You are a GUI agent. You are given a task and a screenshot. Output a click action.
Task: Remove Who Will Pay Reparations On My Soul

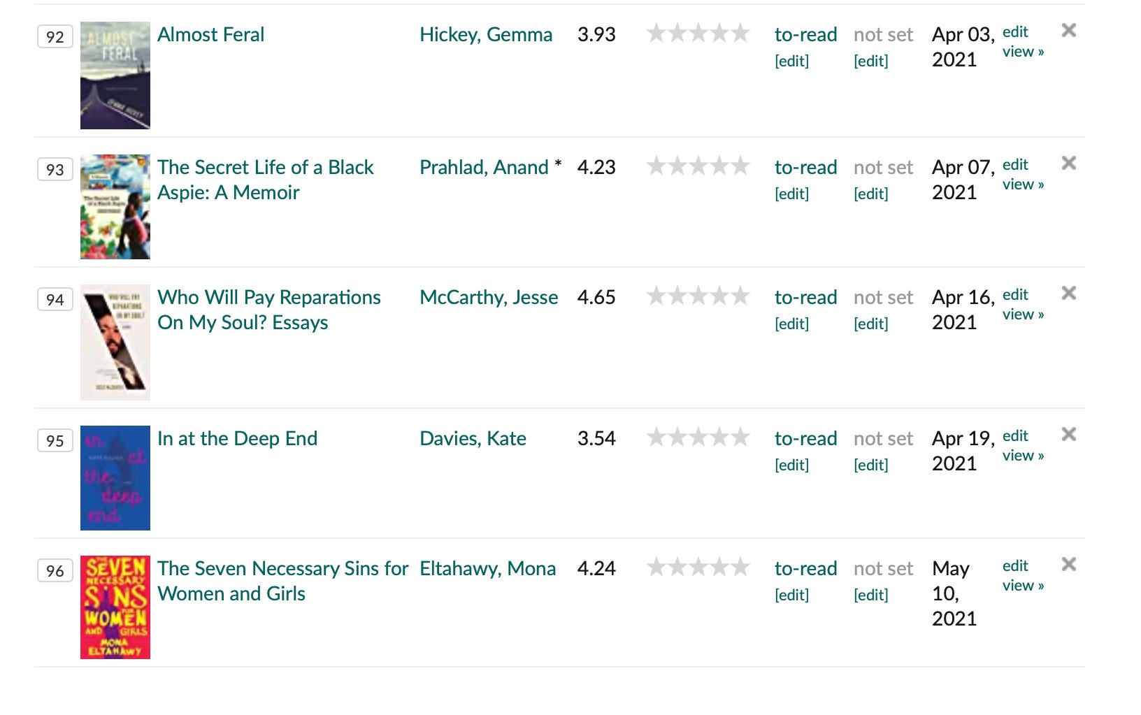pyautogui.click(x=1069, y=294)
